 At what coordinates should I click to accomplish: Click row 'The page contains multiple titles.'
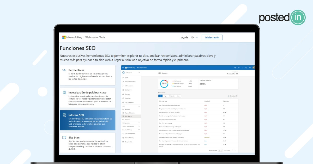(198, 119)
